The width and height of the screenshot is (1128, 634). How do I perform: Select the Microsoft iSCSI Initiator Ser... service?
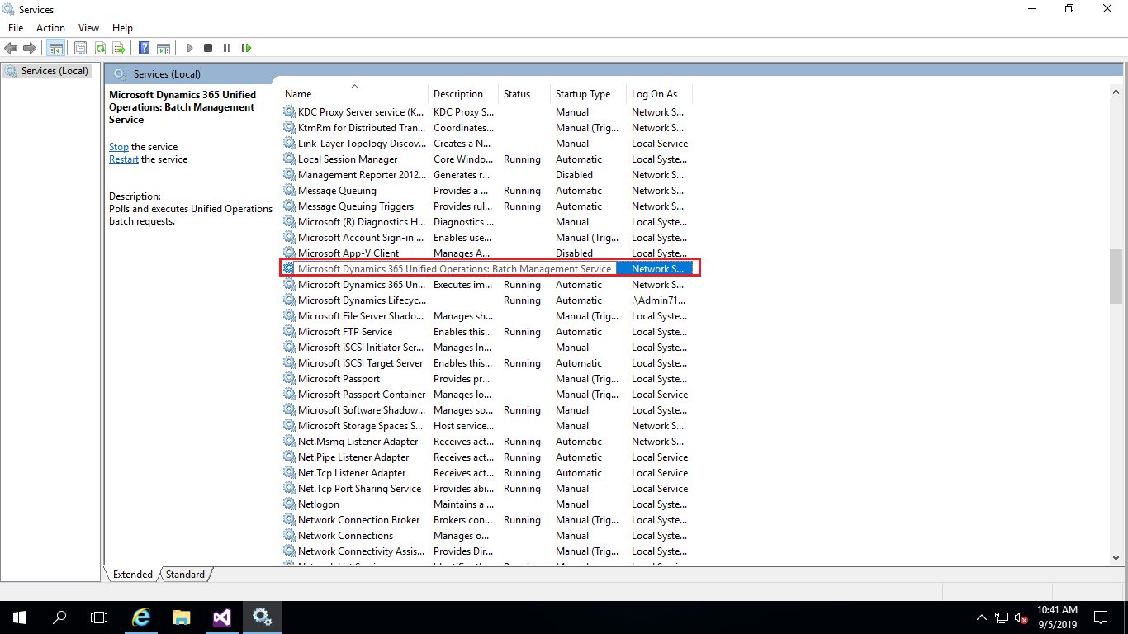pyautogui.click(x=362, y=348)
